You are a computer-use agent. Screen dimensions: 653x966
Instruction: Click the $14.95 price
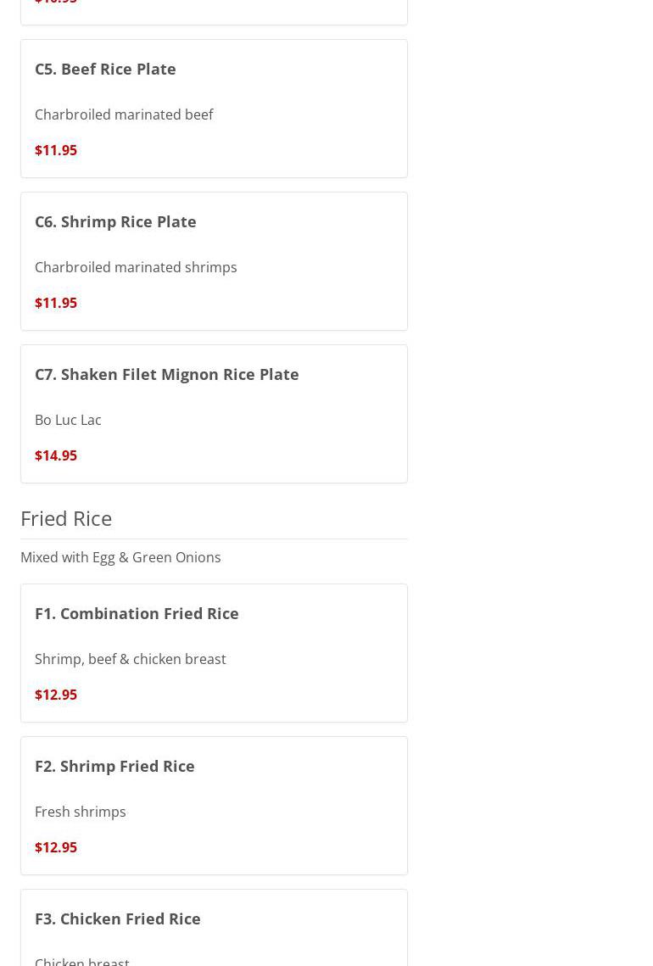56,455
